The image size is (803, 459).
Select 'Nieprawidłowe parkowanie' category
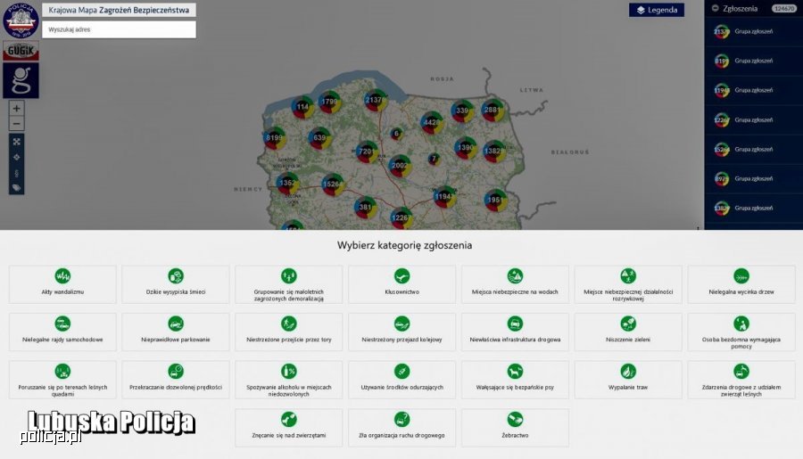[176, 332]
